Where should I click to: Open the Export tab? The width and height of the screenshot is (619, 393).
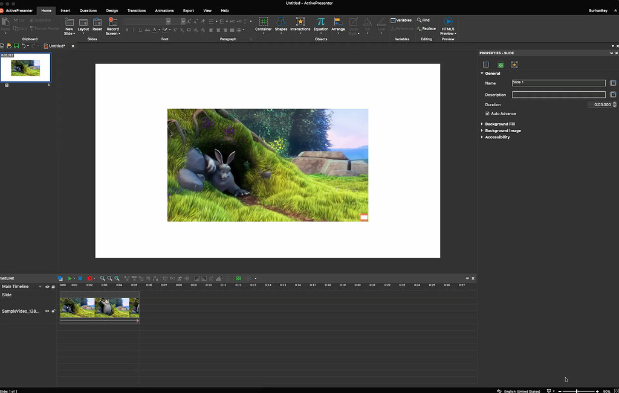point(189,11)
